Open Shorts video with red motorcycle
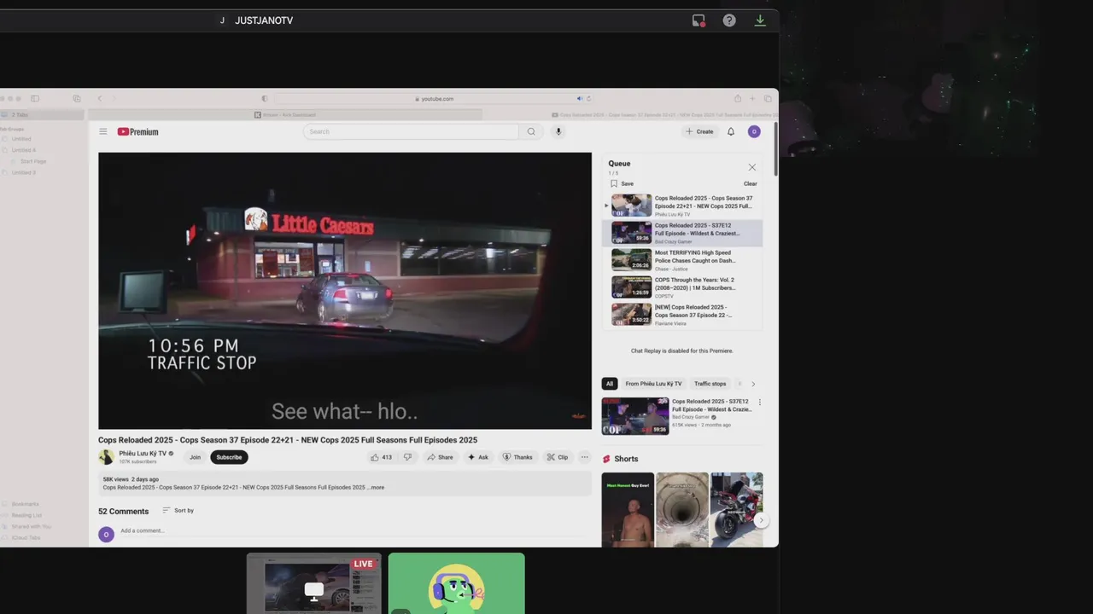The width and height of the screenshot is (1093, 614). tap(737, 510)
